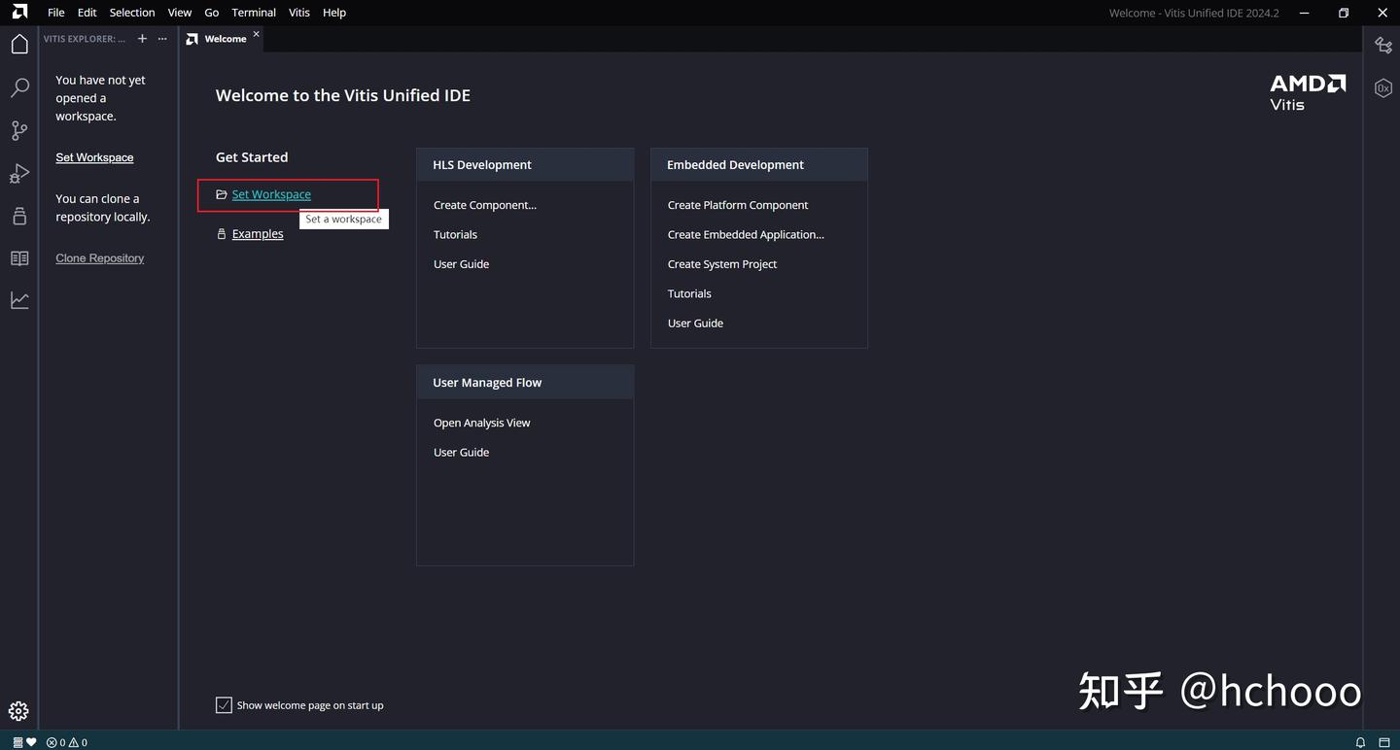The image size is (1400, 750).
Task: Click the Welcome to the Vitis Unified IDE heading
Action: (x=343, y=95)
